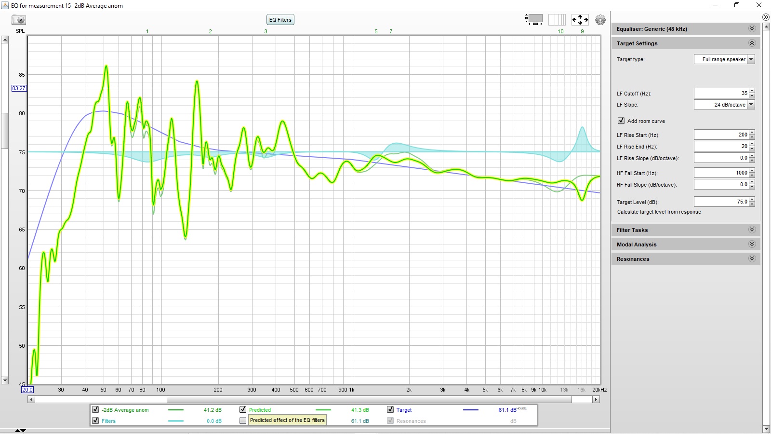Image resolution: width=771 pixels, height=434 pixels.
Task: Select filter marker 7 above graph
Action: coord(391,31)
